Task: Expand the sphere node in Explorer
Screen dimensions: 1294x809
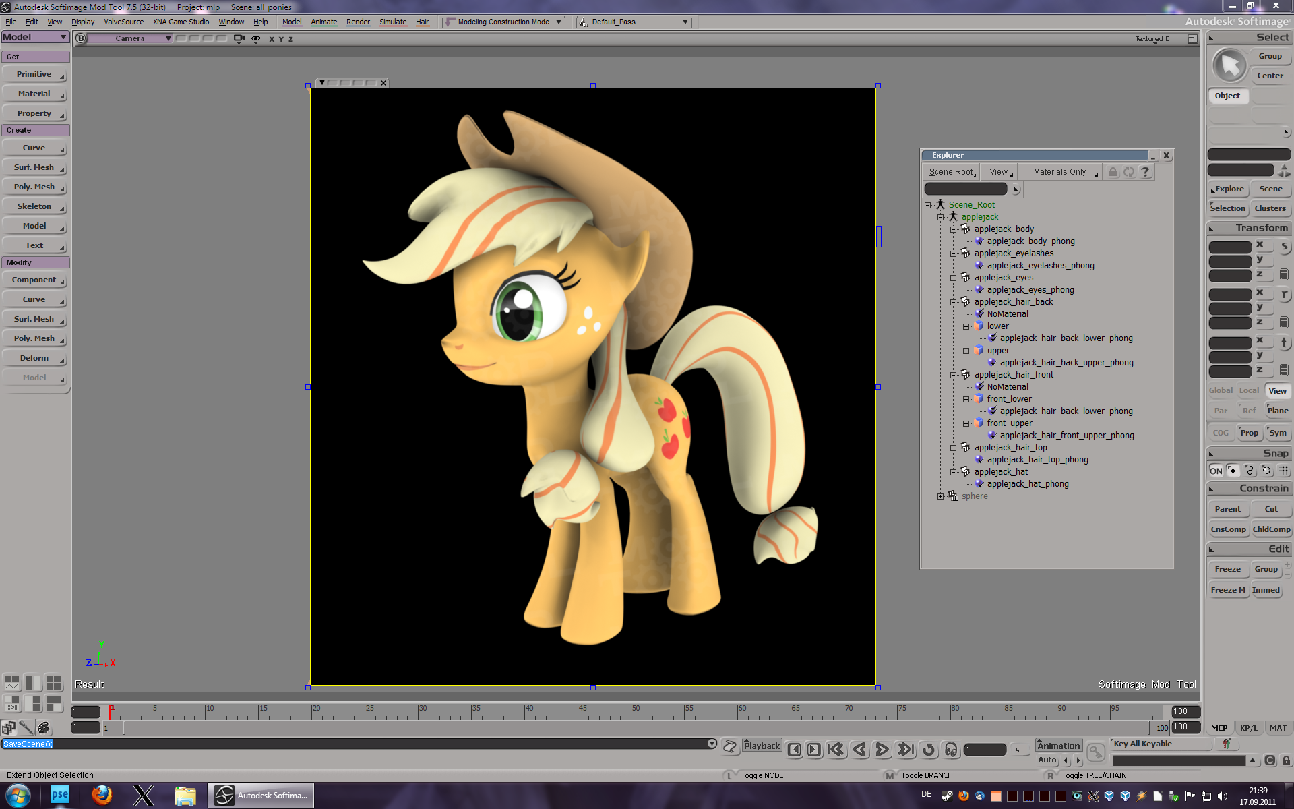Action: [x=940, y=496]
